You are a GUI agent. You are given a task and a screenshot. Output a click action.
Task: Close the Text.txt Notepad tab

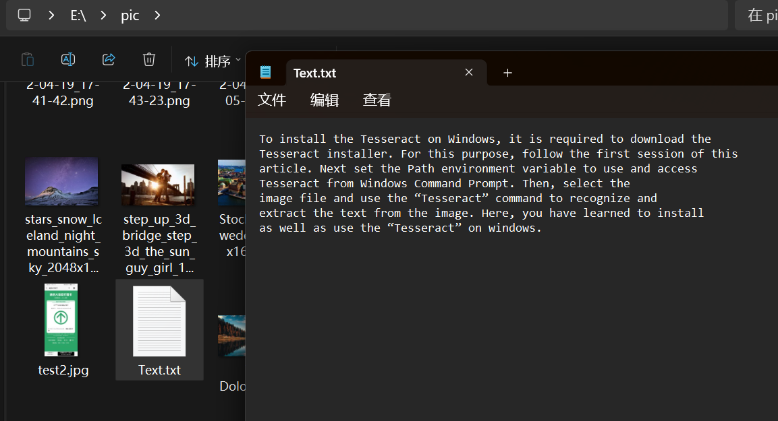pyautogui.click(x=469, y=72)
